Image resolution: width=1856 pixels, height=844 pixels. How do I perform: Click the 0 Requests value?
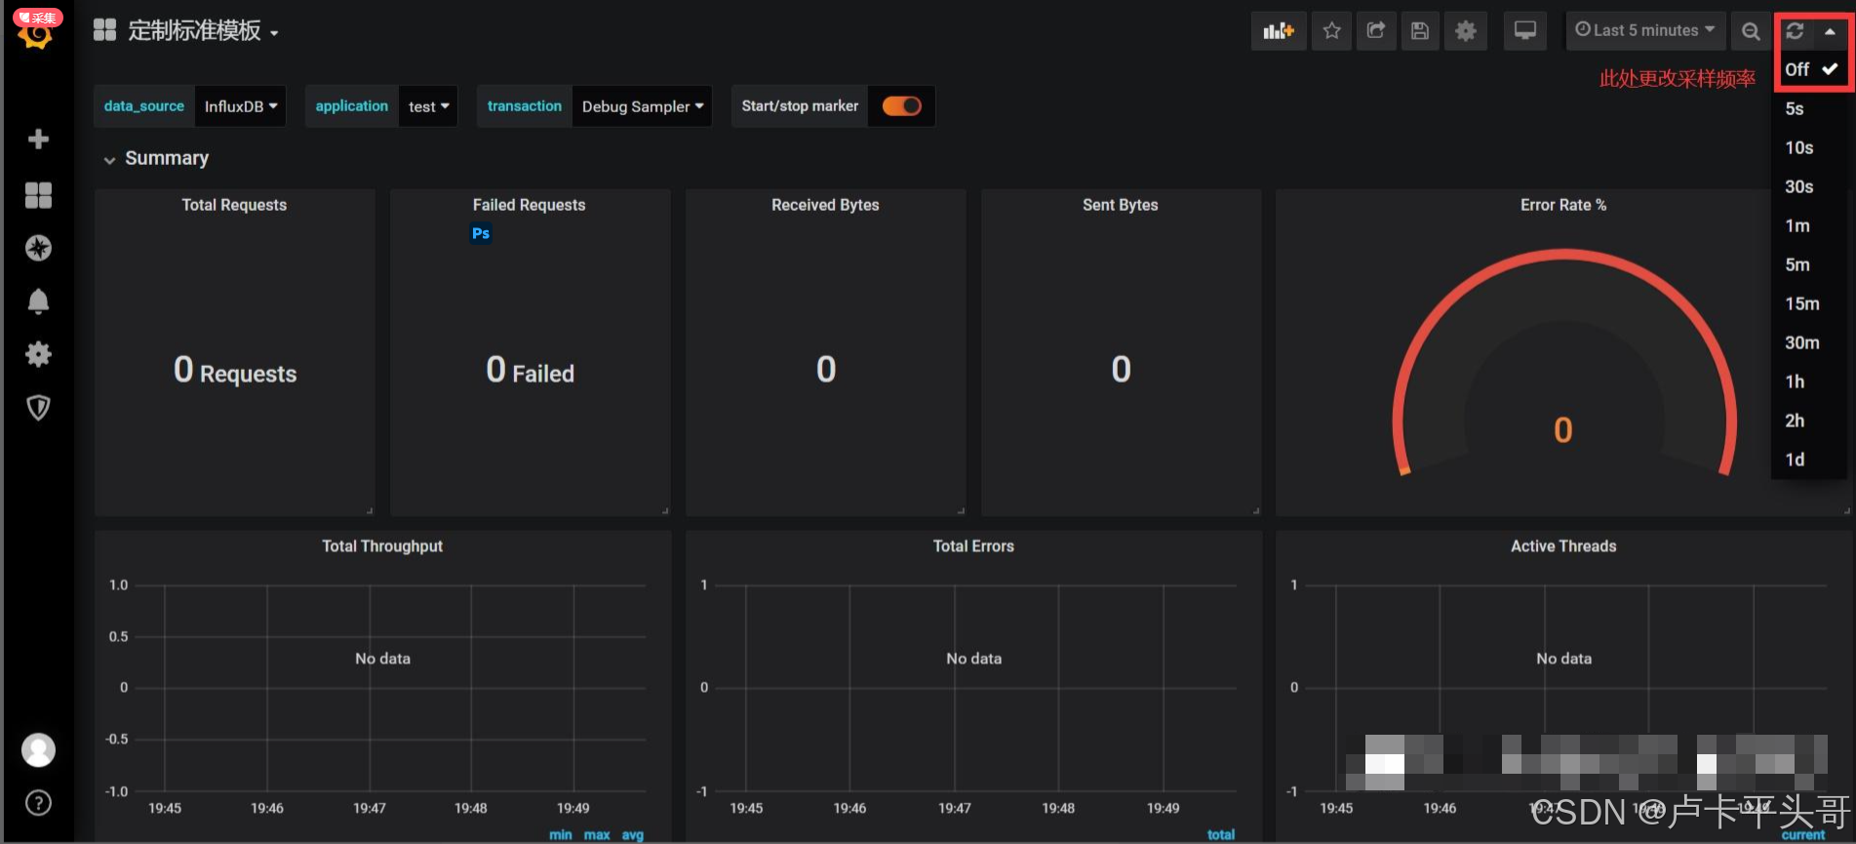[x=235, y=371]
